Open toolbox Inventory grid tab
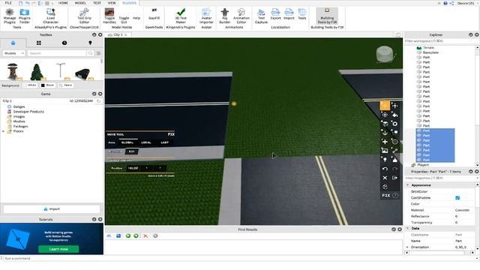The width and height of the screenshot is (480, 270). coord(38,43)
